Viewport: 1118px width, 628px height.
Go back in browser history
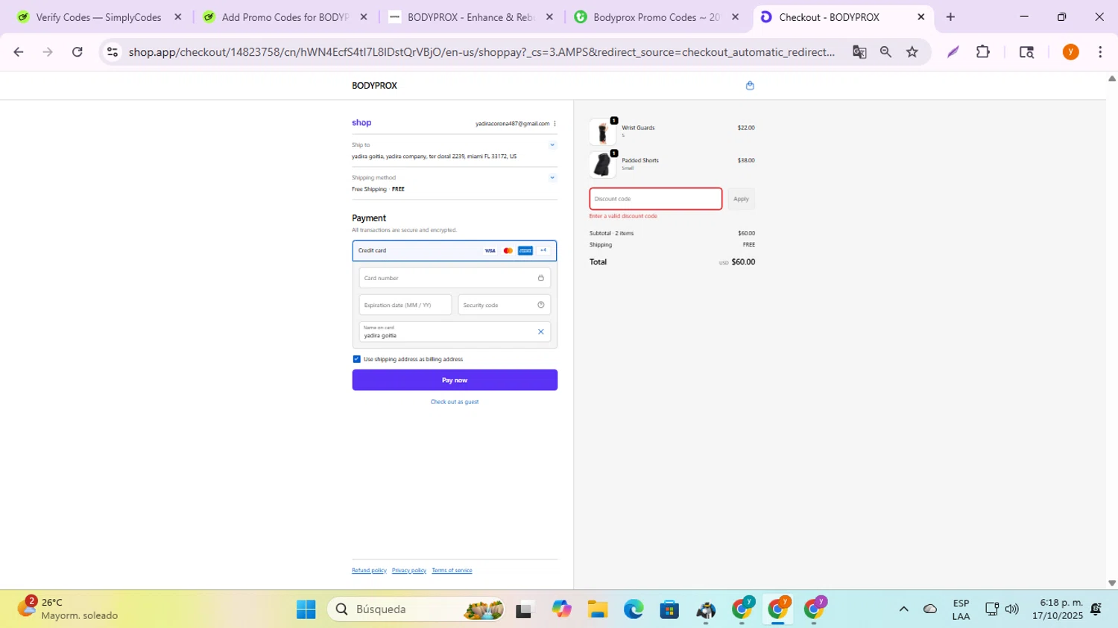click(x=19, y=52)
